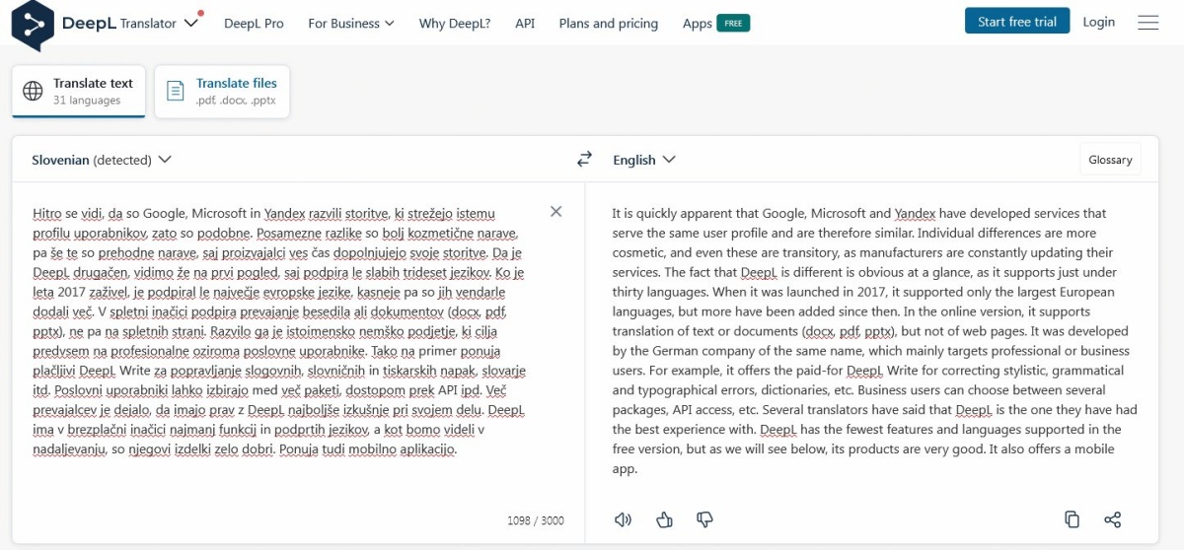Open the Why DeepL? page
The image size is (1184, 550).
click(455, 23)
